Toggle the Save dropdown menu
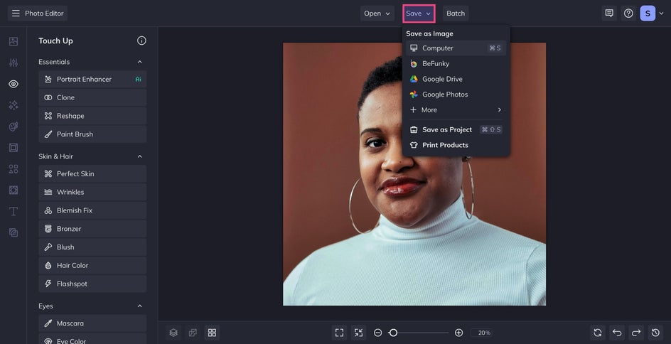The height and width of the screenshot is (344, 671). 419,14
